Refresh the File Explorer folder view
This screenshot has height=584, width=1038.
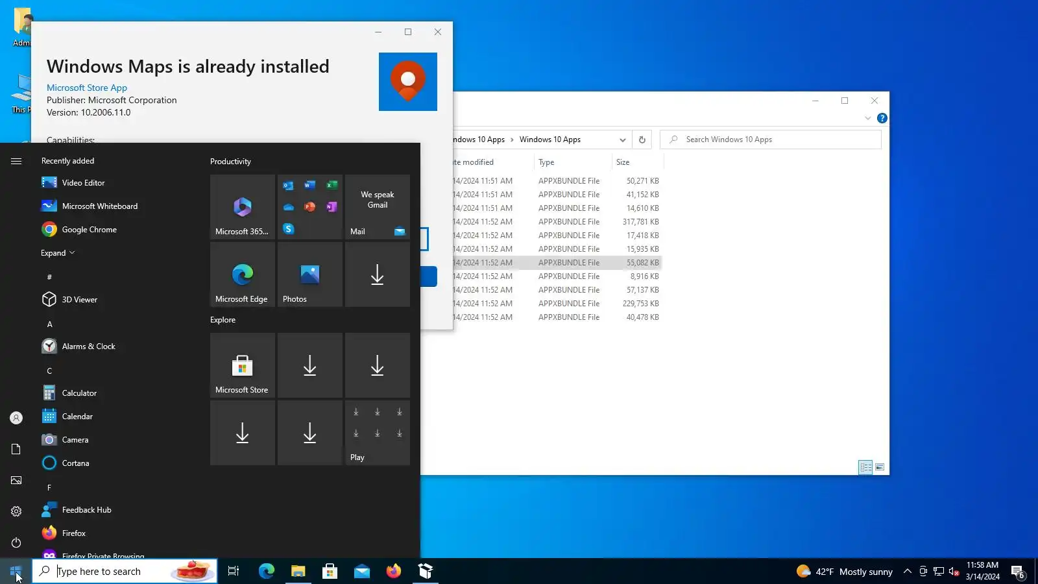pos(642,140)
